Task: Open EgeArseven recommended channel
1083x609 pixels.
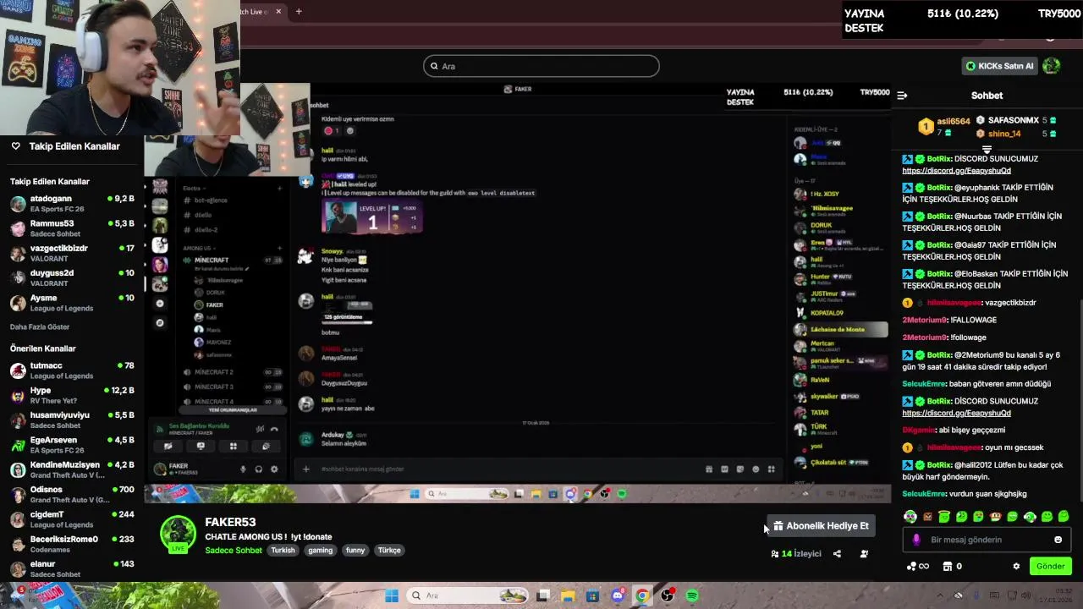Action: click(72, 445)
